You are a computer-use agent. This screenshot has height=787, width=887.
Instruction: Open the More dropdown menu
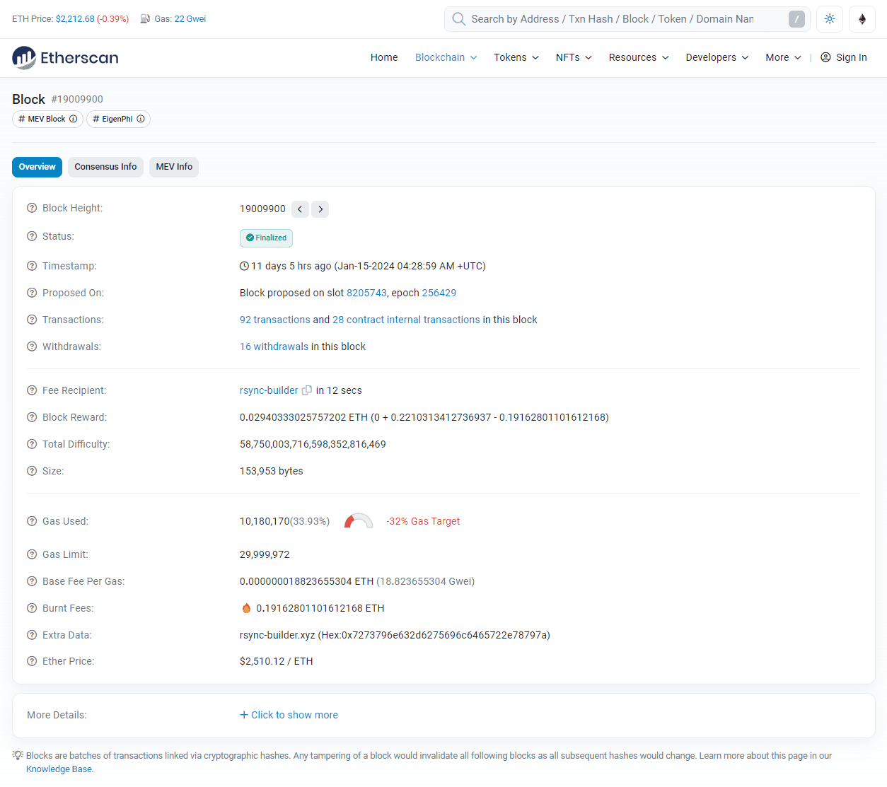pyautogui.click(x=783, y=57)
